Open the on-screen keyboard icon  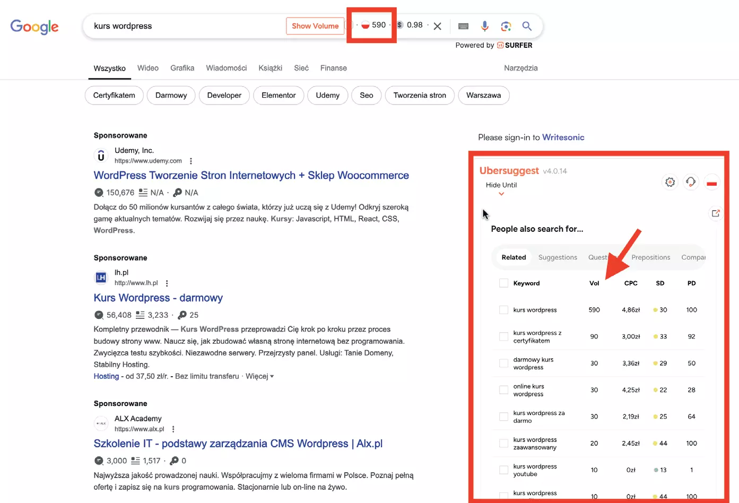[x=463, y=26]
